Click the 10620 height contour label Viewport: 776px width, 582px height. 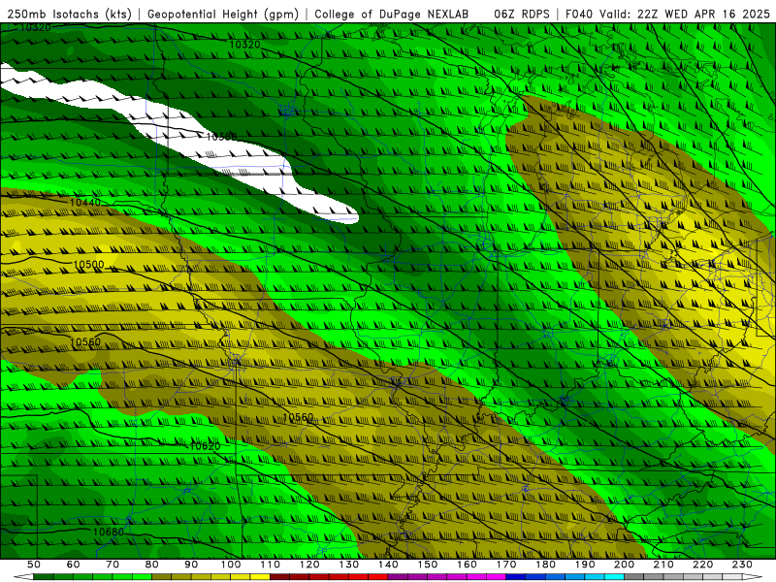pyautogui.click(x=205, y=446)
